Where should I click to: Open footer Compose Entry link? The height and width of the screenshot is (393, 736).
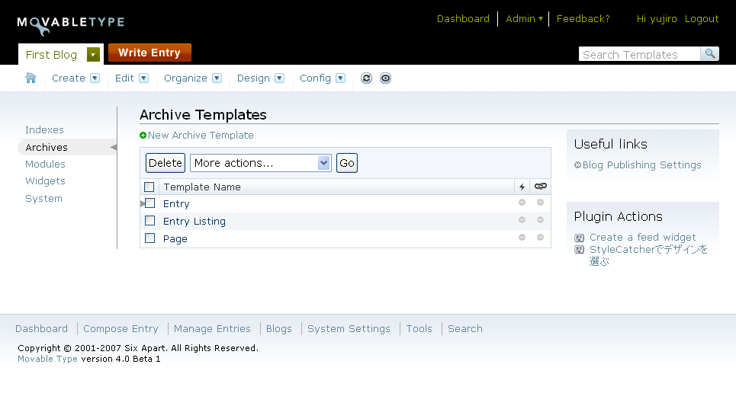click(x=121, y=329)
